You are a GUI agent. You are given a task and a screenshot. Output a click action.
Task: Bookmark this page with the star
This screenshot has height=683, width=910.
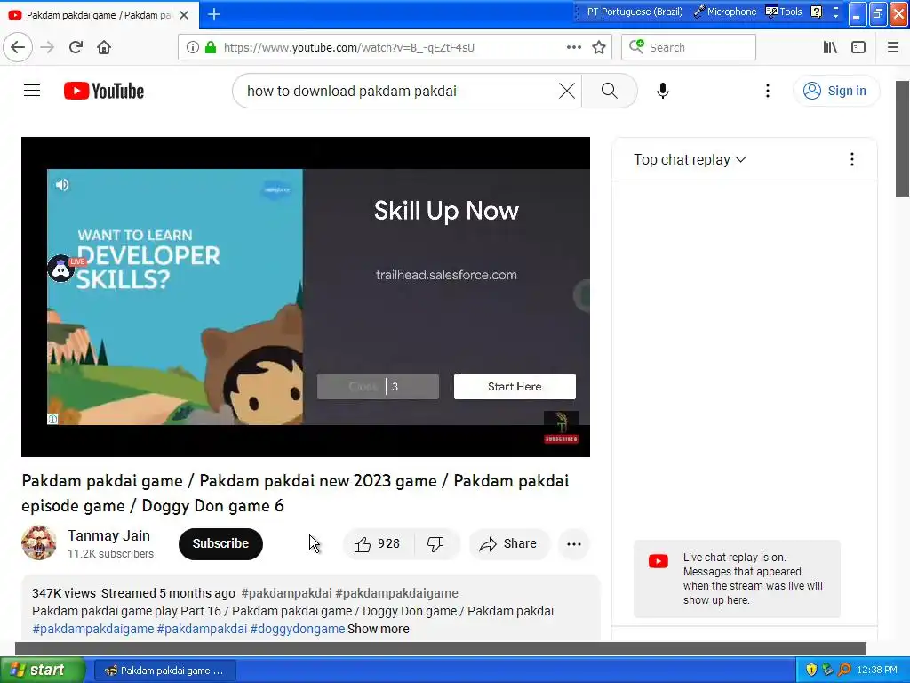(x=599, y=47)
